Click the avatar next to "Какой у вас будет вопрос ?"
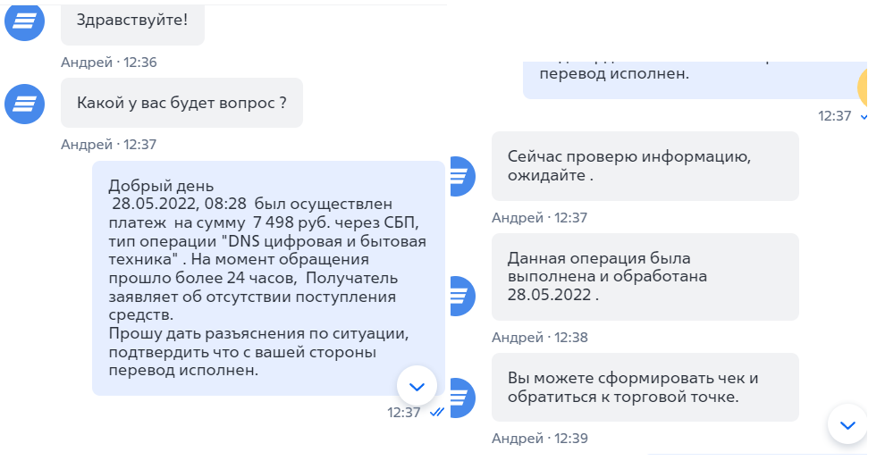 [x=25, y=105]
